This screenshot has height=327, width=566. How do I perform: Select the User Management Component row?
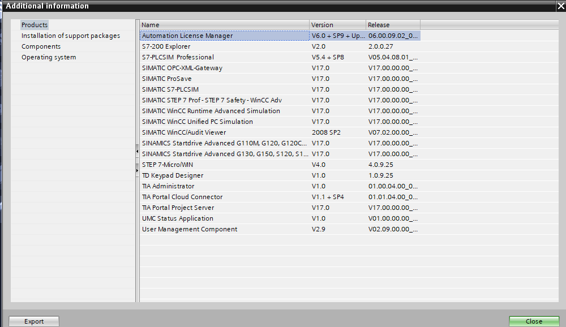[280, 229]
